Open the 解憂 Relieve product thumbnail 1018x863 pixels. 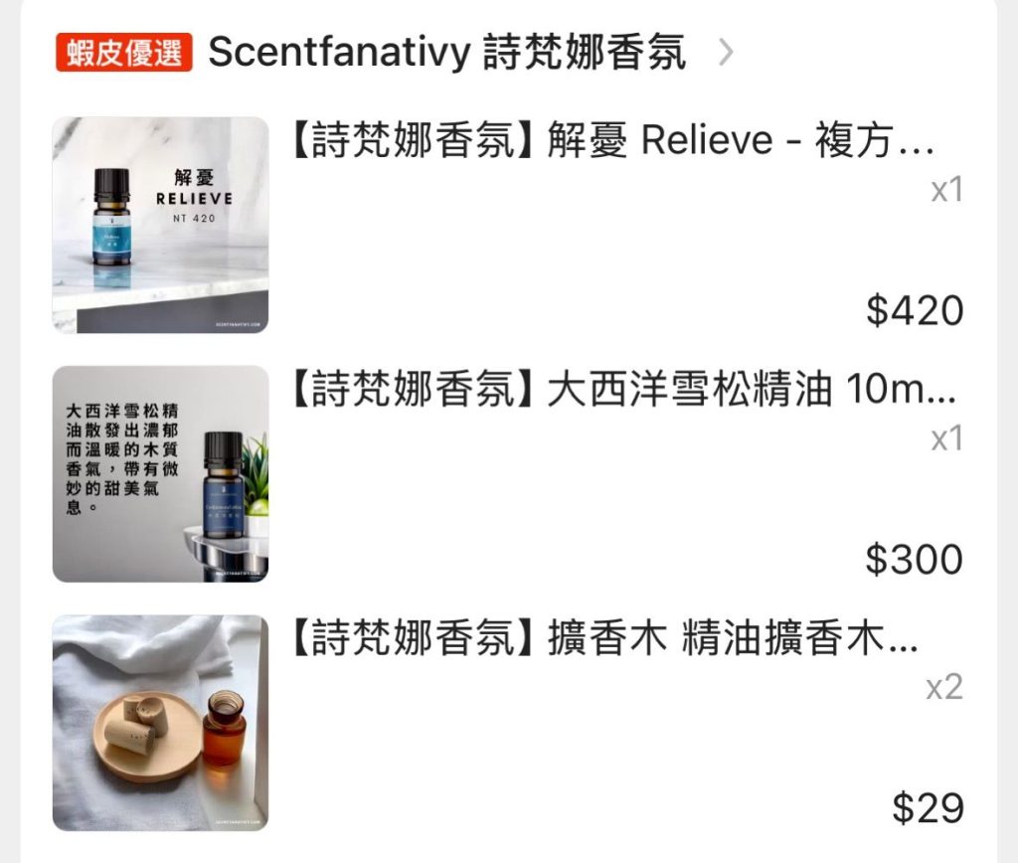(x=160, y=226)
